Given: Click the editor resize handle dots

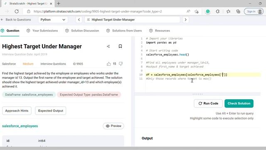Looking at the screenshot, I should pos(198,94).
